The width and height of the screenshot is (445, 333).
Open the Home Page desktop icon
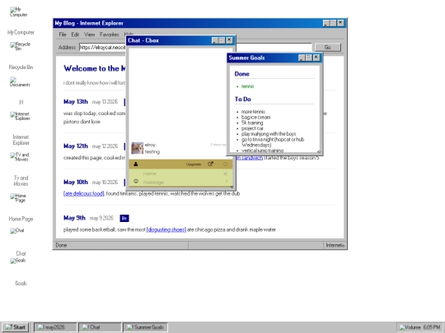[18, 197]
